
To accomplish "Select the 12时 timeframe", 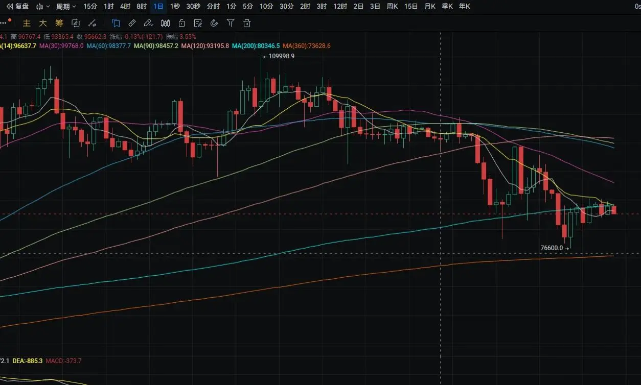I will [340, 7].
